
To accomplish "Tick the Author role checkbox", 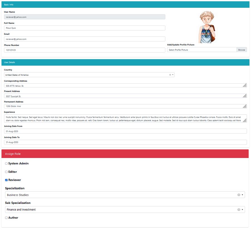I will pyautogui.click(x=6, y=218).
